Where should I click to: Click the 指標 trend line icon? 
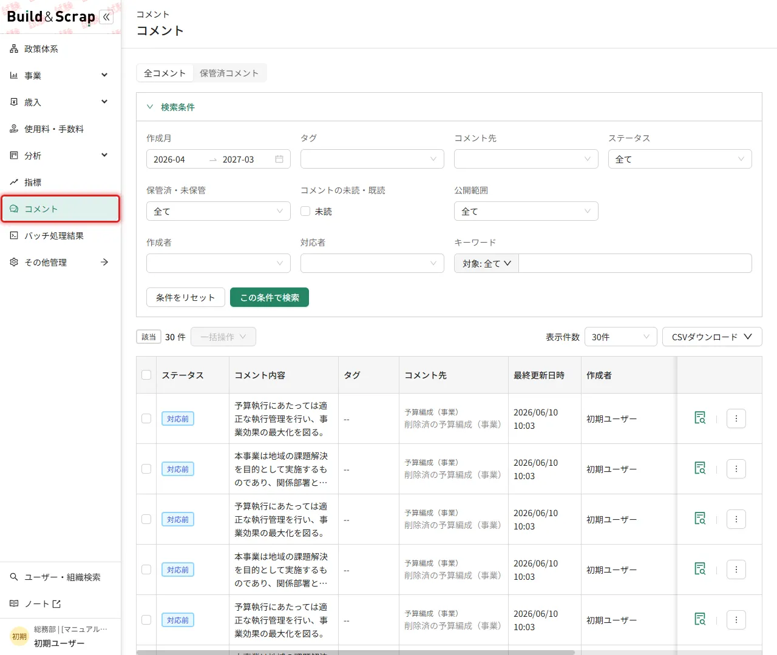(x=14, y=183)
